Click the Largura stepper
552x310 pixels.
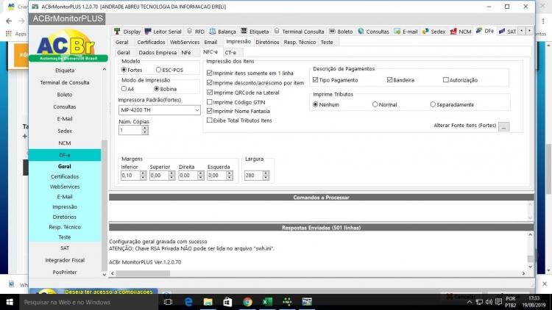click(266, 176)
